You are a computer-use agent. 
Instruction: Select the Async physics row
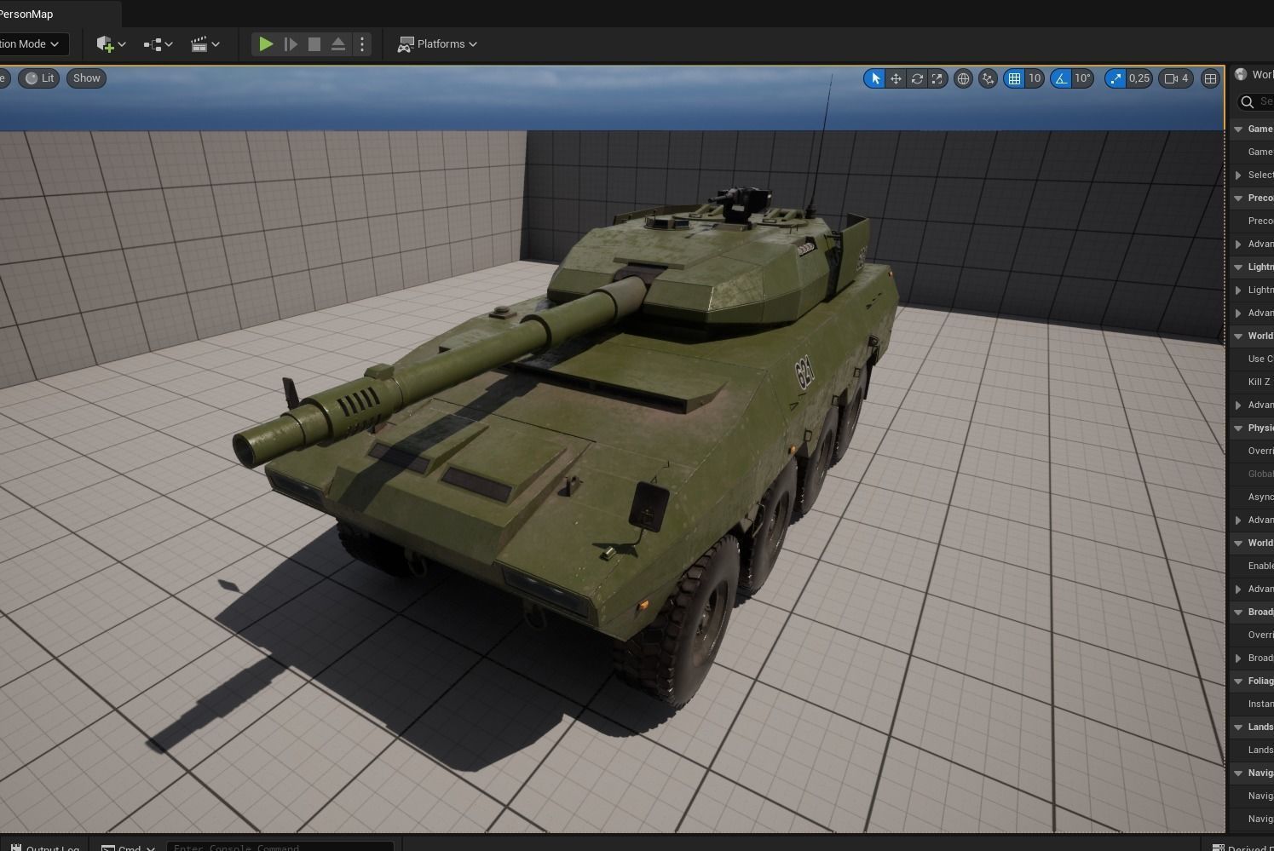(1252, 497)
